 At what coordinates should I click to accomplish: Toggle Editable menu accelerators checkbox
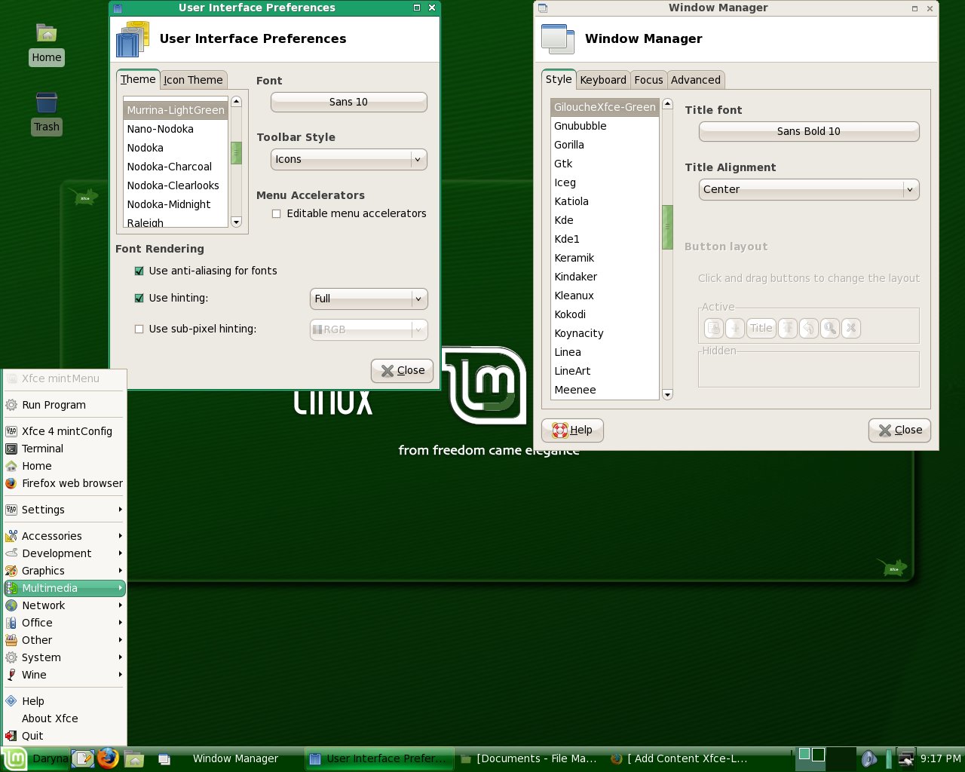[x=276, y=214]
